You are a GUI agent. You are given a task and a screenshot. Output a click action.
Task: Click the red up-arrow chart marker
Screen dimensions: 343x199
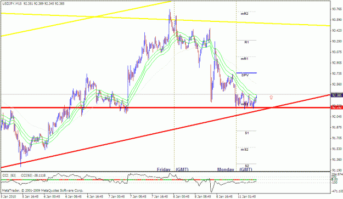pyautogui.click(x=271, y=98)
